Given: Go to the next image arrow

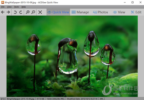Looking at the screenshot, I should [8, 12].
